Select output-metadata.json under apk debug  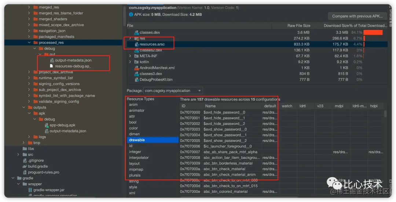coord(68,131)
